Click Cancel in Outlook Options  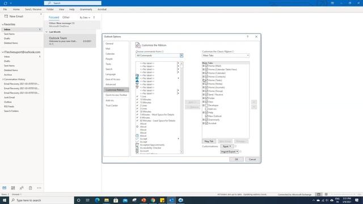252,159
